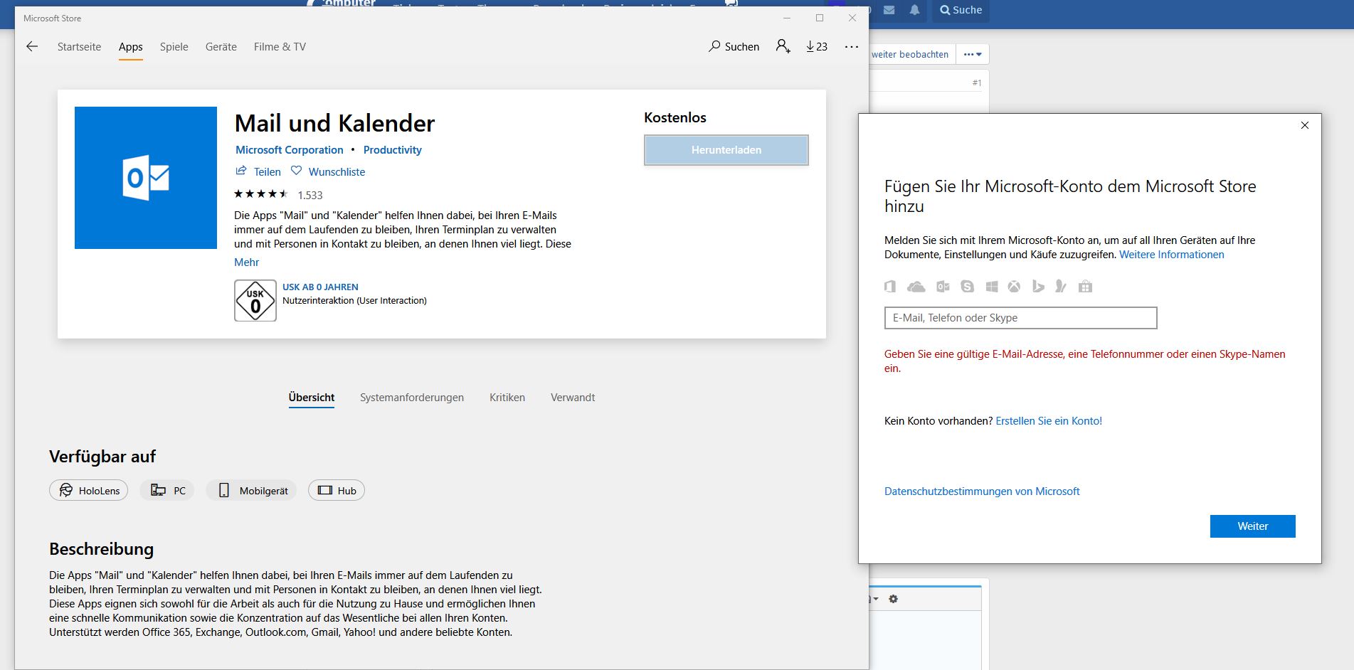
Task: Open the Geräte tab
Action: click(x=221, y=46)
